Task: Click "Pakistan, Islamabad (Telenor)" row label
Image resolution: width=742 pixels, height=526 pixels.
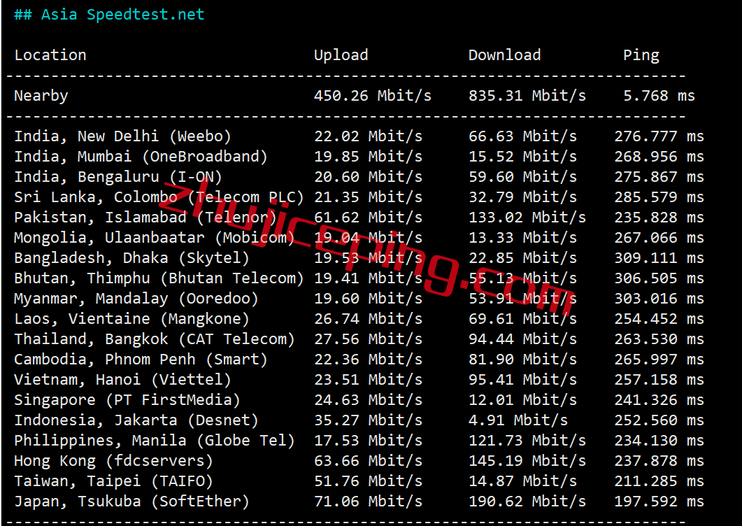Action: coord(145,218)
